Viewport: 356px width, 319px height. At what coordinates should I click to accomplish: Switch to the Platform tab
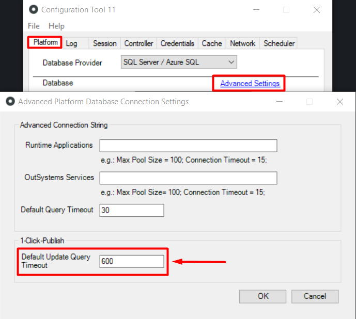pos(44,42)
